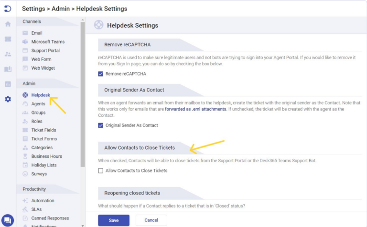
Task: Click the Save button
Action: [113, 220]
